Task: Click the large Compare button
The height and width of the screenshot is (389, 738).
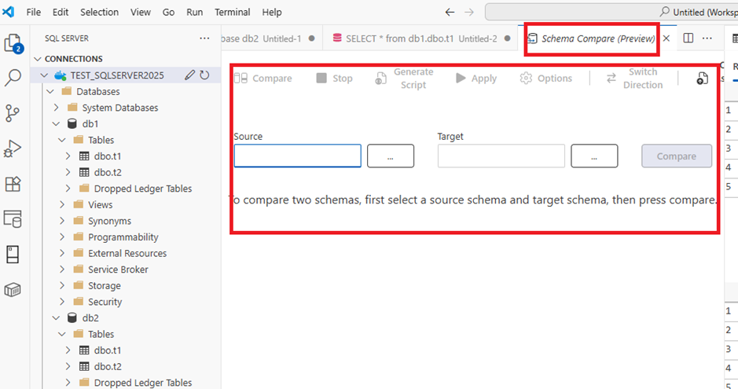Action: (677, 156)
